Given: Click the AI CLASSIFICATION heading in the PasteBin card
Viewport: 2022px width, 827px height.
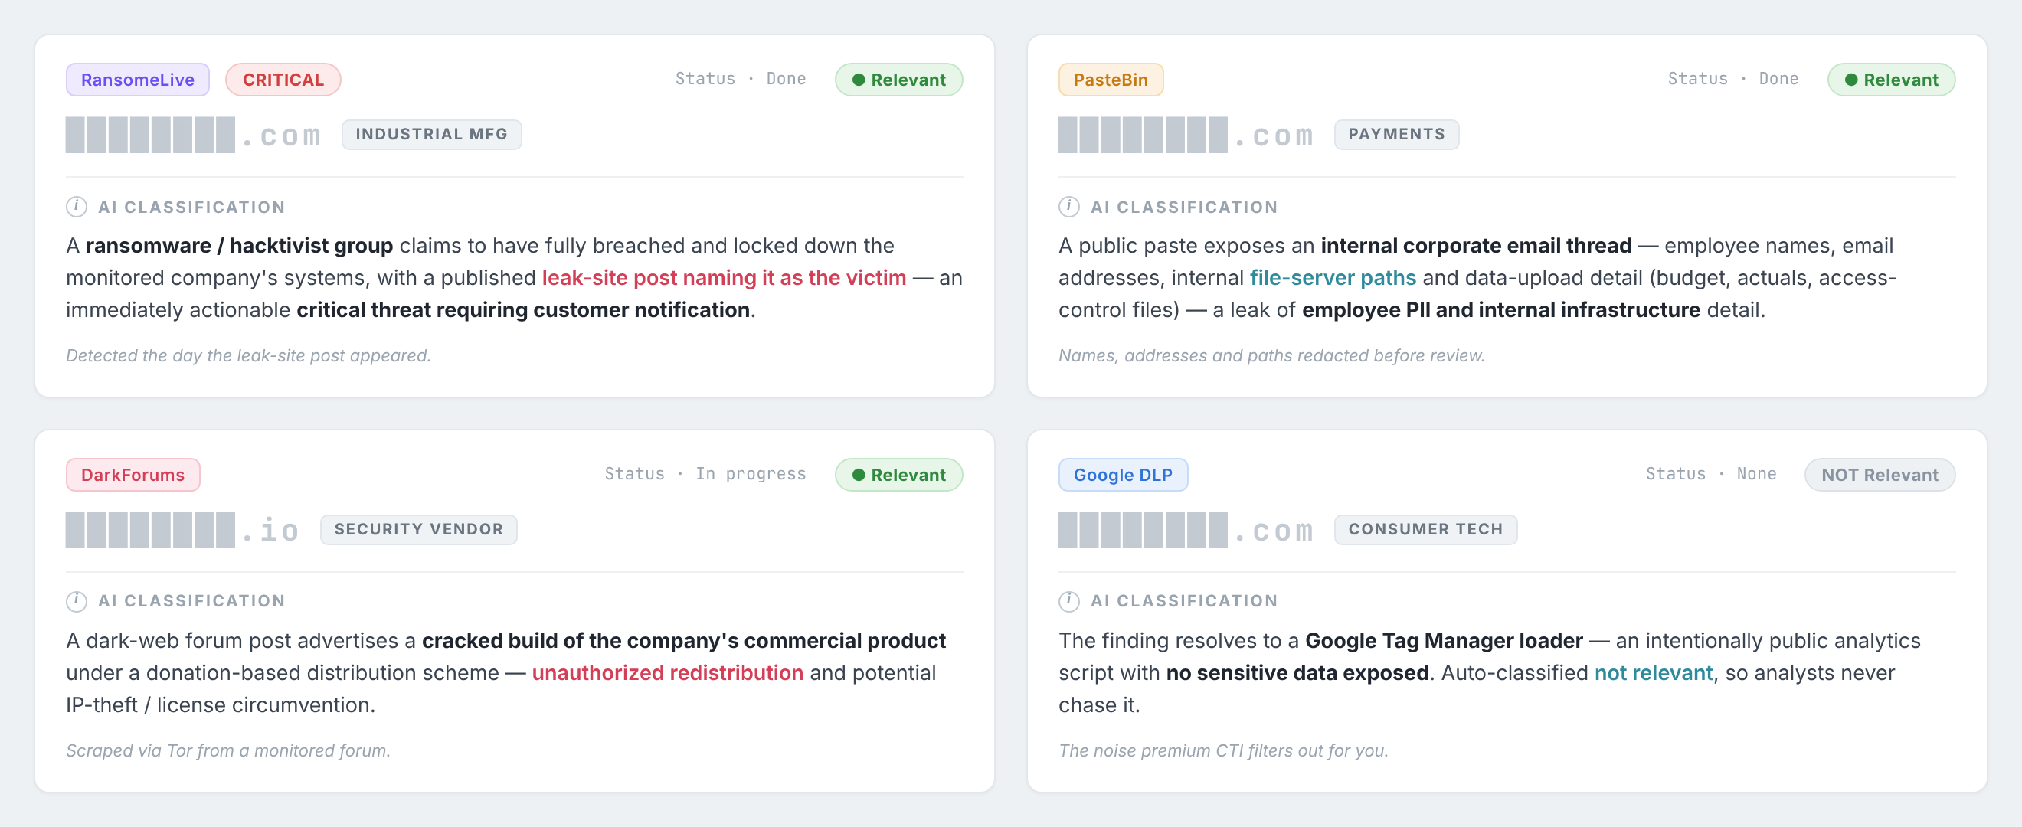Looking at the screenshot, I should tap(1183, 208).
